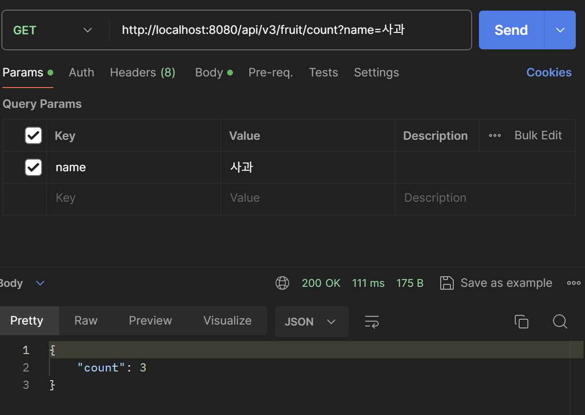The width and height of the screenshot is (585, 415).
Task: Click the name key cell
Action: (x=134, y=167)
